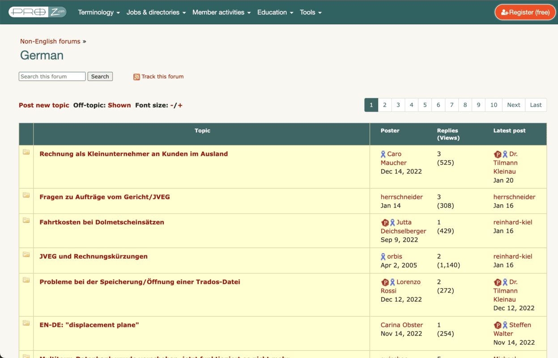Open the Jobs & directories dropdown
Image resolution: width=558 pixels, height=358 pixels.
pyautogui.click(x=156, y=13)
